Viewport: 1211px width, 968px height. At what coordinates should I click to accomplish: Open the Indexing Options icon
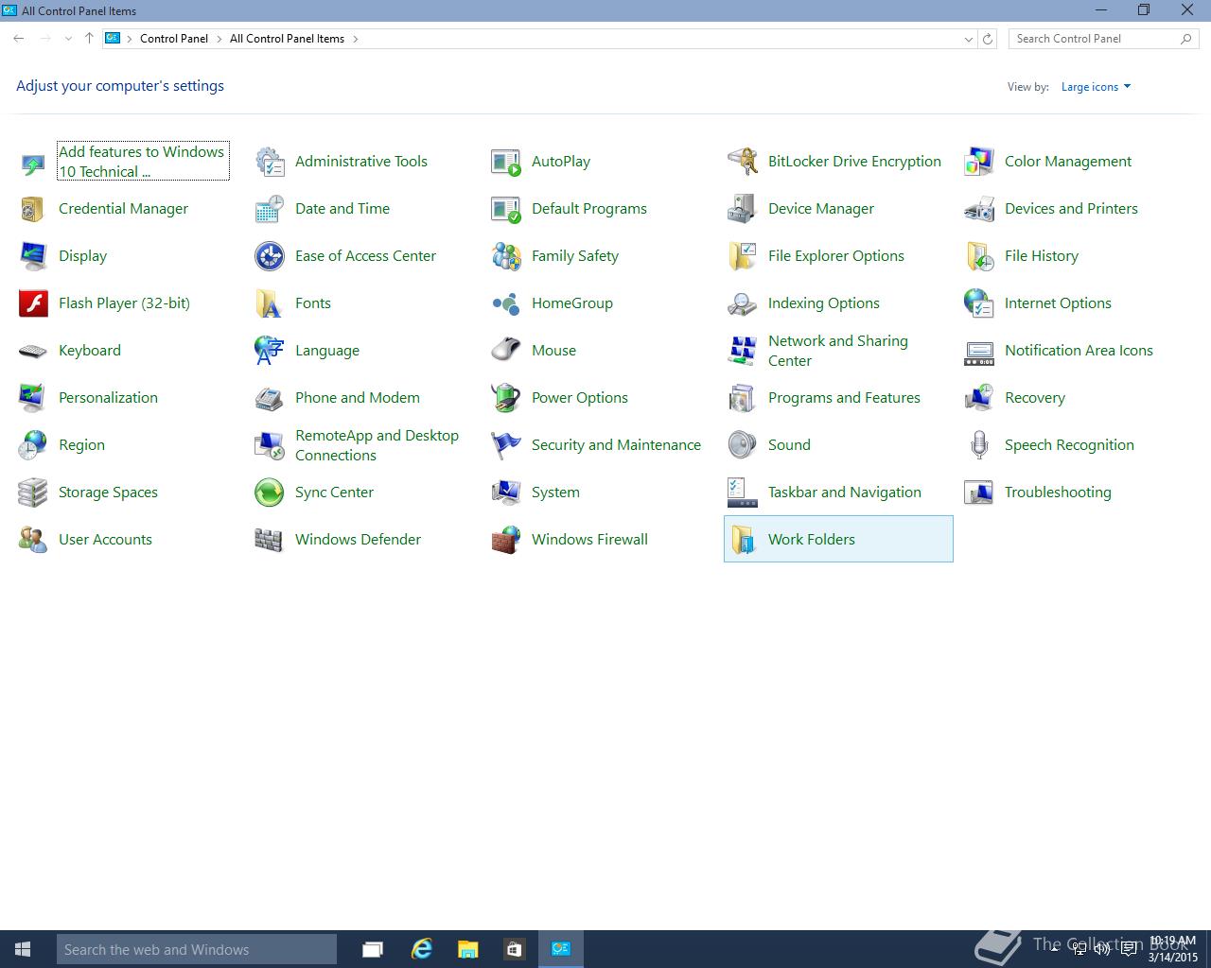[743, 303]
